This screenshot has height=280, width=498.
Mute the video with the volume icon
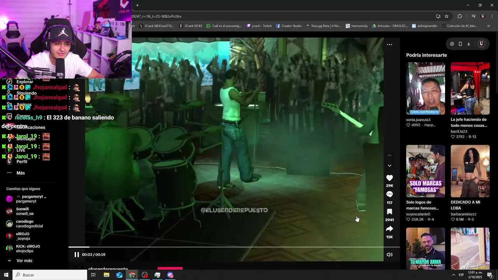389,255
